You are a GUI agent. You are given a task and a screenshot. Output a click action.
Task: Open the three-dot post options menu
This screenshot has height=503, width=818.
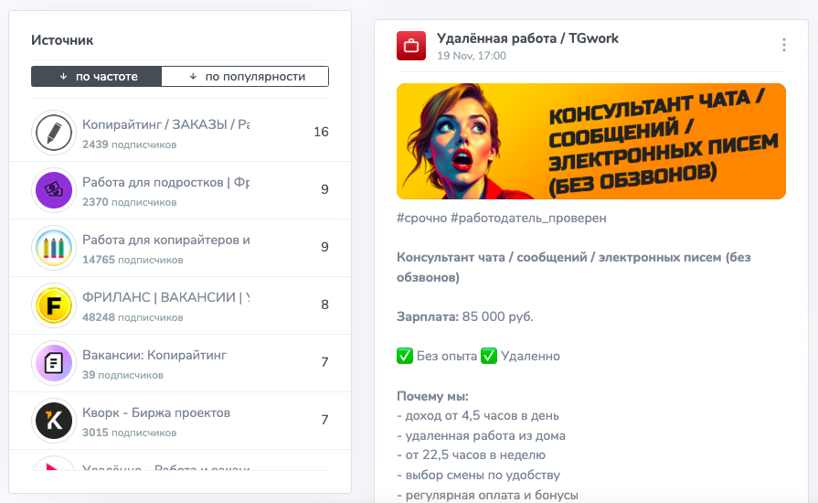coord(783,45)
